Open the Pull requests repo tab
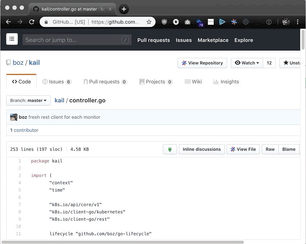This screenshot has height=244, width=306. click(x=105, y=82)
